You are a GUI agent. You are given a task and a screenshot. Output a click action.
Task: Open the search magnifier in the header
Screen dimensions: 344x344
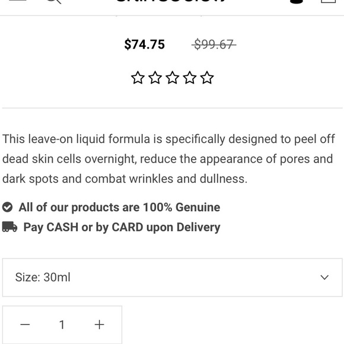54,1
